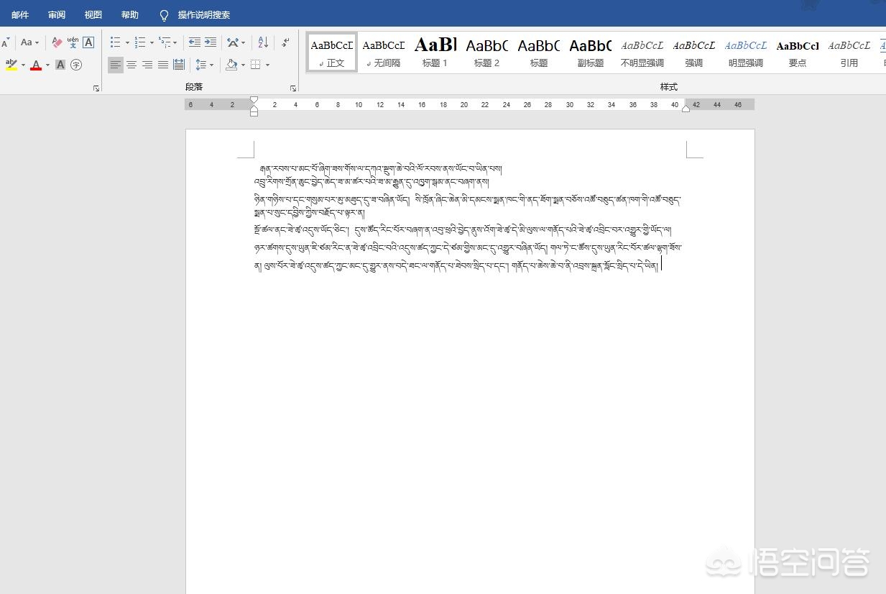The width and height of the screenshot is (886, 594).
Task: Toggle character shading A button
Action: click(60, 65)
